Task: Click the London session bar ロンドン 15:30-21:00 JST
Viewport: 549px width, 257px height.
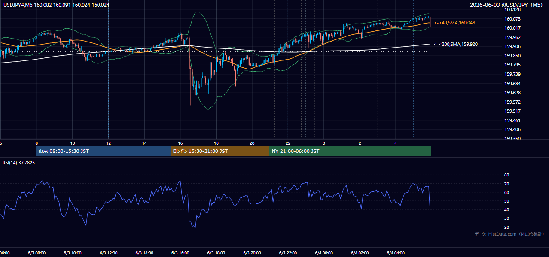Action: pyautogui.click(x=220, y=151)
